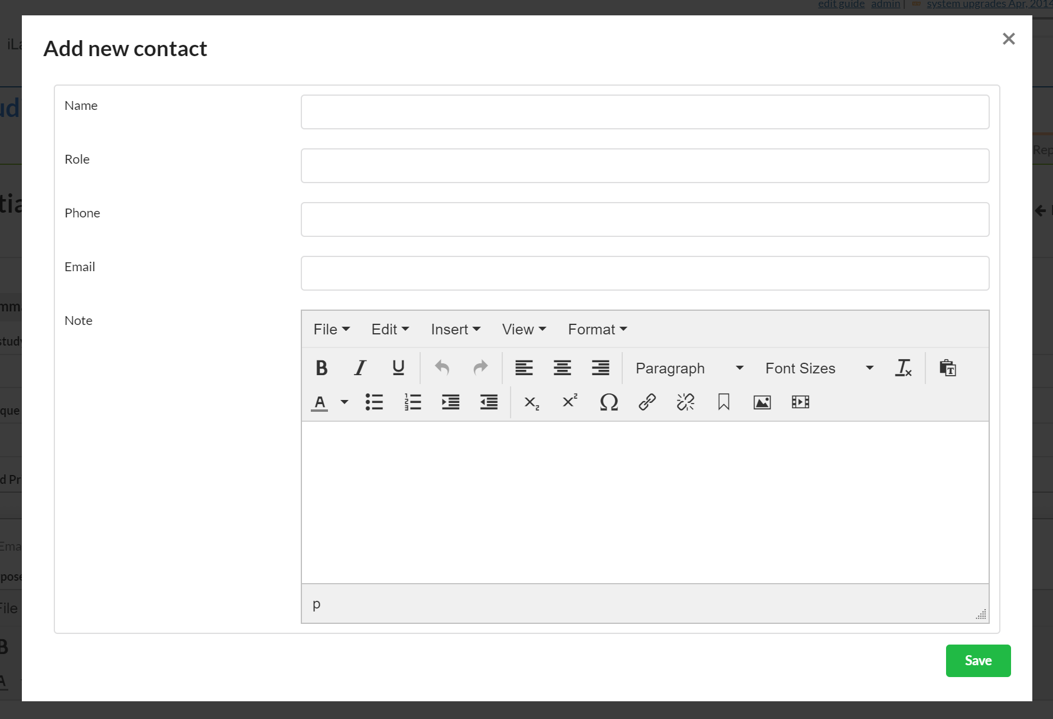
Task: Click the insert link icon
Action: 647,402
